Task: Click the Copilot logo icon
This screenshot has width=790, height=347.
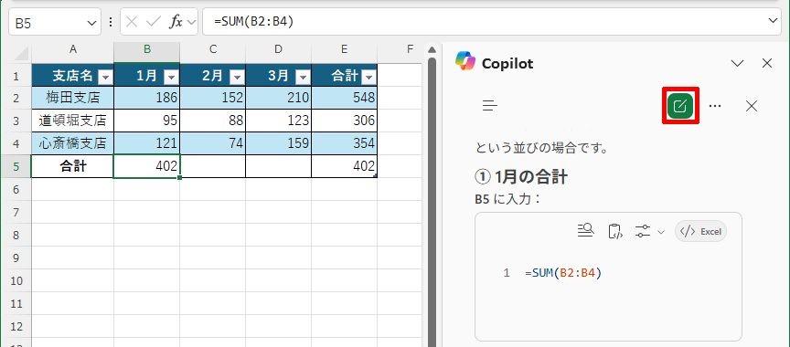Action: click(465, 61)
